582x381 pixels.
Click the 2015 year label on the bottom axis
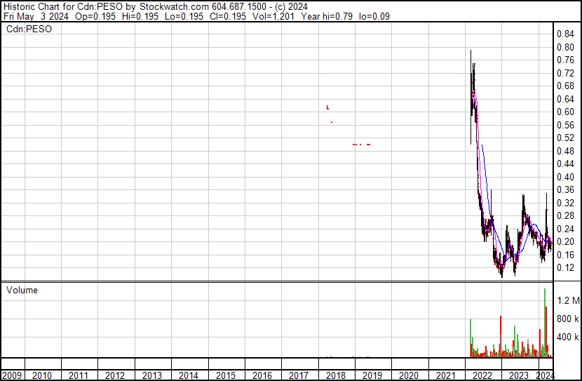click(x=225, y=375)
